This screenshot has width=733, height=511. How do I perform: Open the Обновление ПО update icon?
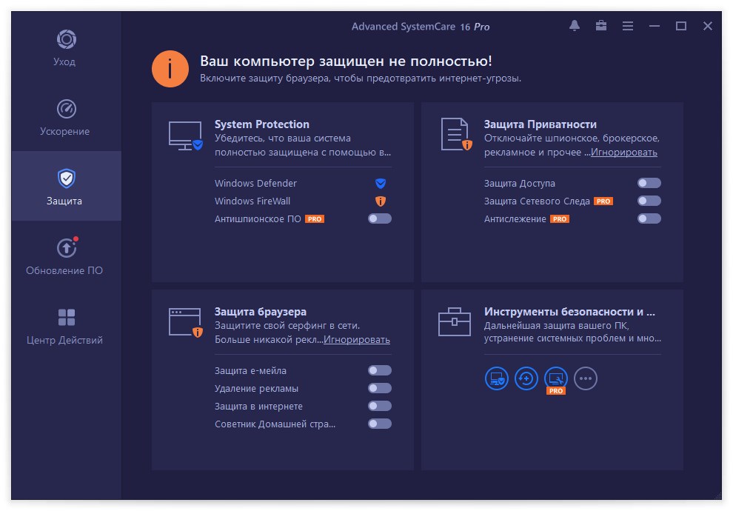pos(67,247)
